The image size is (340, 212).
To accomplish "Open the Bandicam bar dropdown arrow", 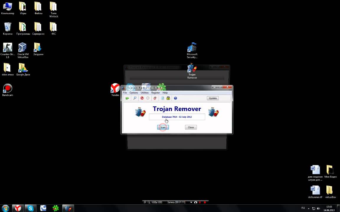I will 191,203.
